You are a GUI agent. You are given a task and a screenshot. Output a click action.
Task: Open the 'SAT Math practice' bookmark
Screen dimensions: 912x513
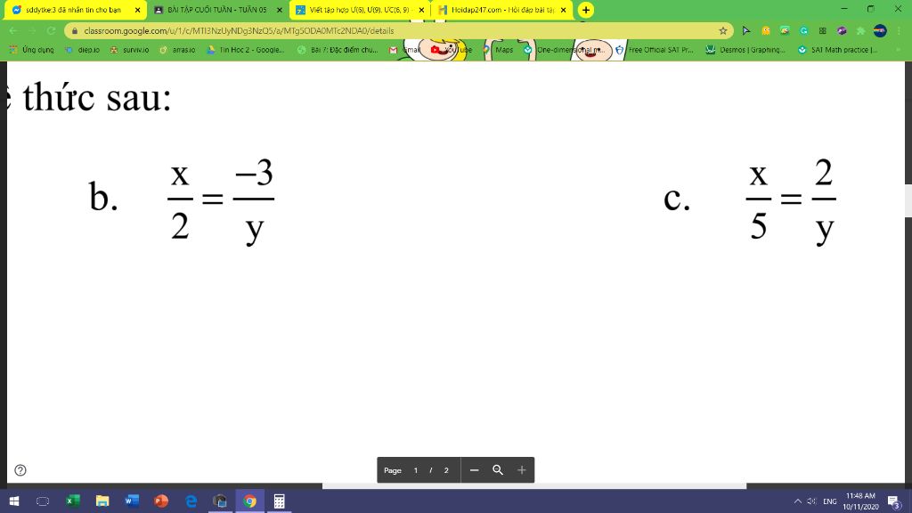point(837,50)
